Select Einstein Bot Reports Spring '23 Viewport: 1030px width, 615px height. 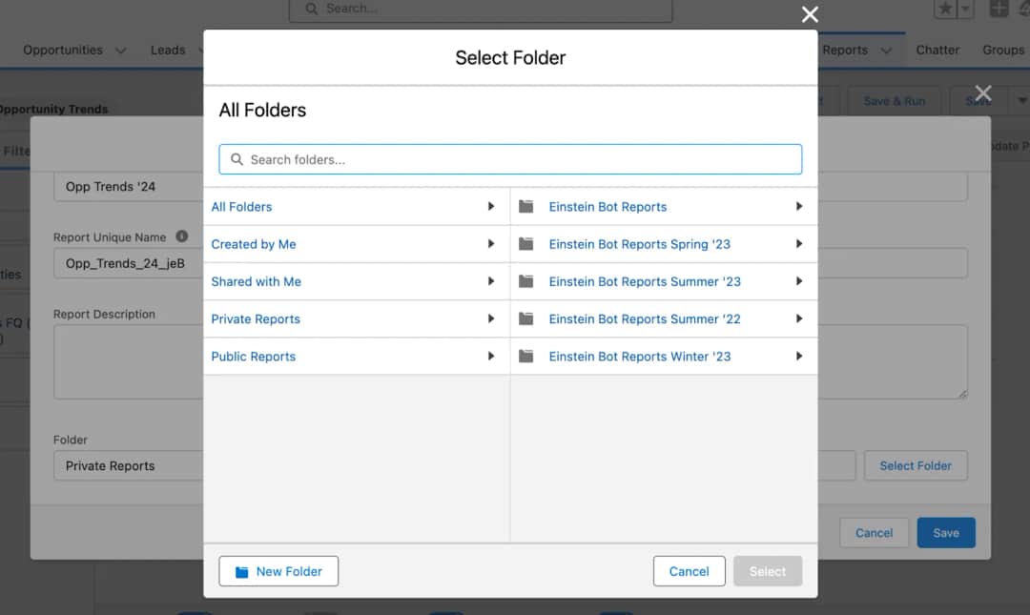(x=639, y=244)
